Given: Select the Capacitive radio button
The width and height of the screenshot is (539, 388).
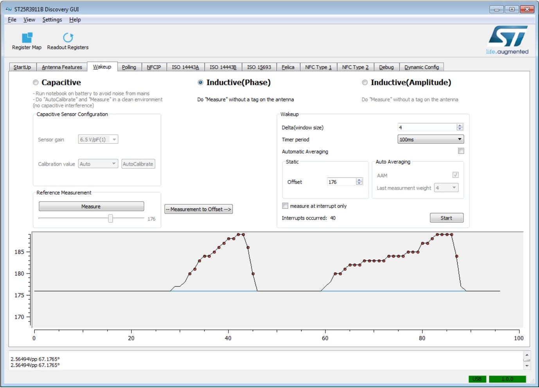Looking at the screenshot, I should click(36, 82).
